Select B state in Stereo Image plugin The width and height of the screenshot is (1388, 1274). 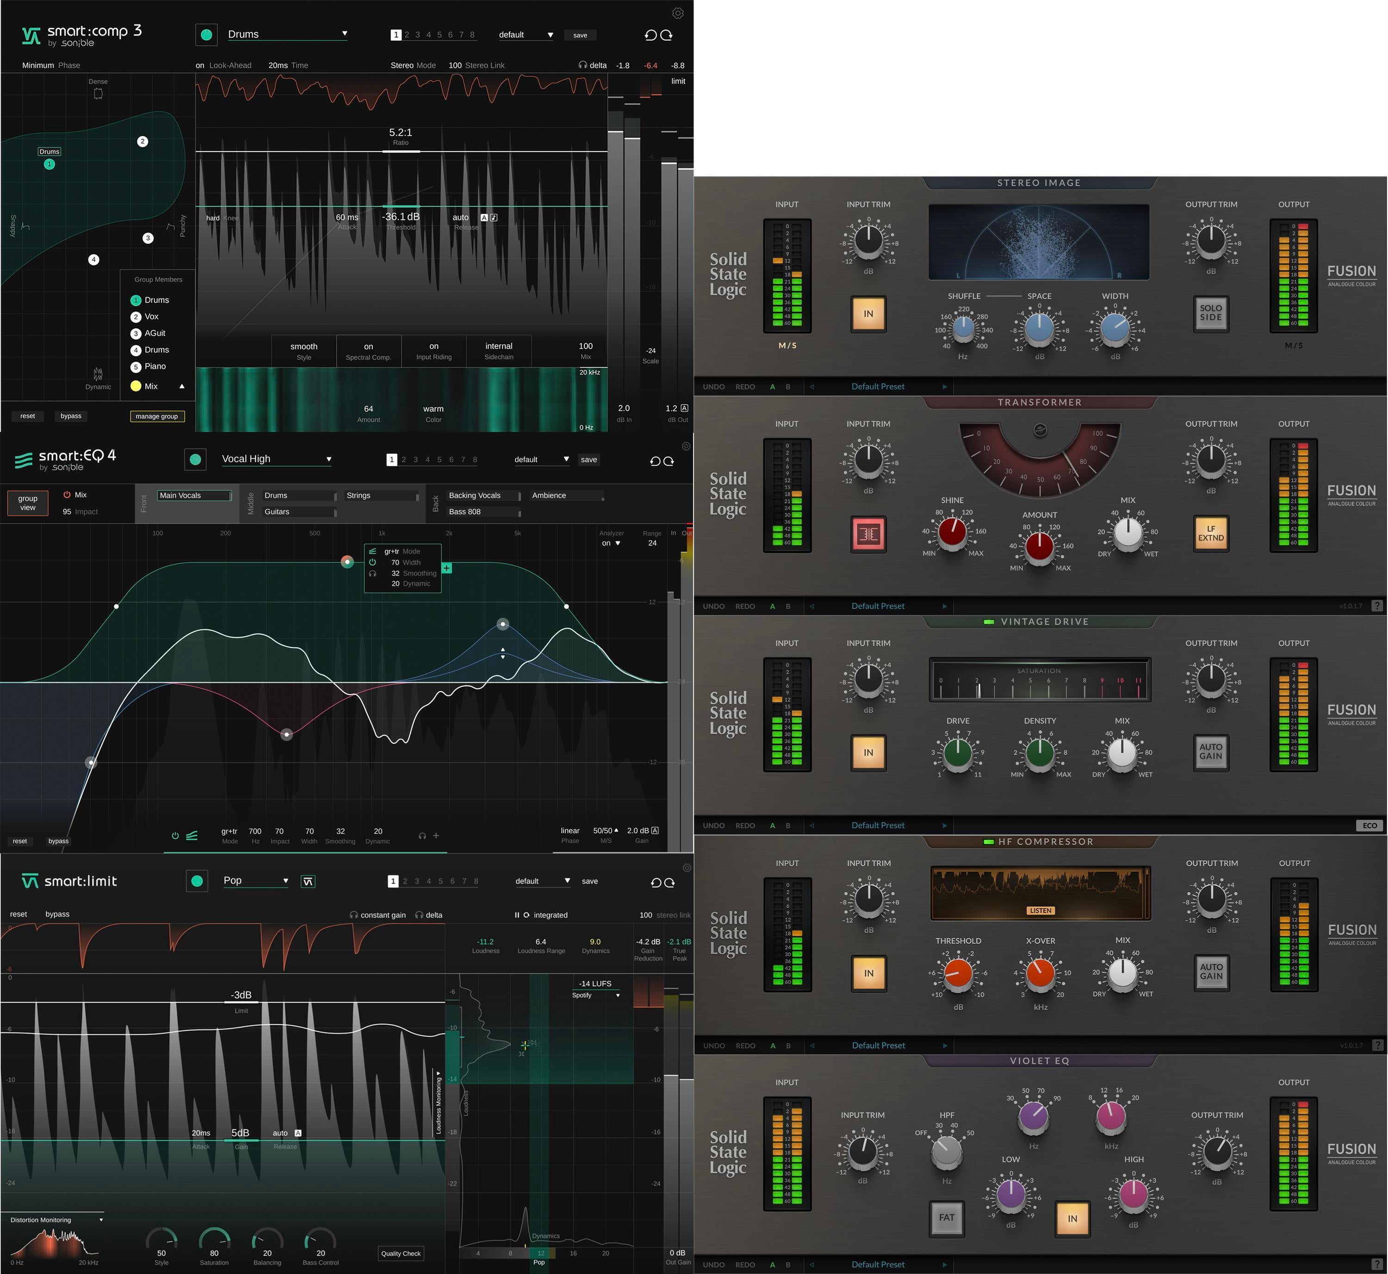tap(788, 387)
